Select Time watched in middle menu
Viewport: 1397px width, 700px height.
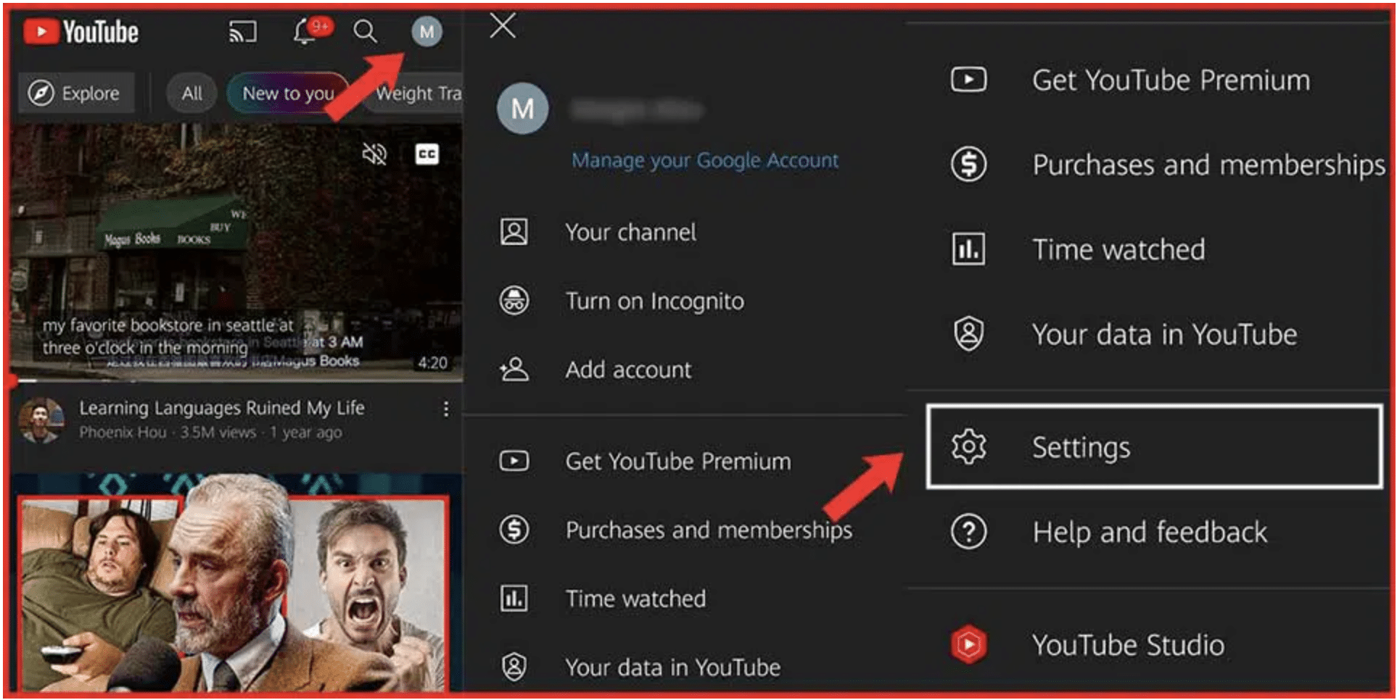pyautogui.click(x=635, y=599)
